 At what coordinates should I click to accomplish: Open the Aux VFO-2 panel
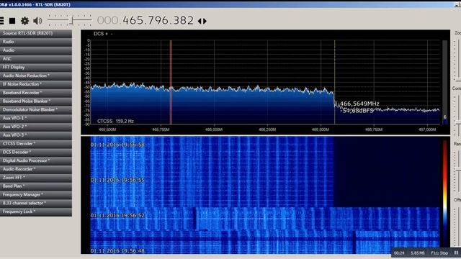click(36, 127)
